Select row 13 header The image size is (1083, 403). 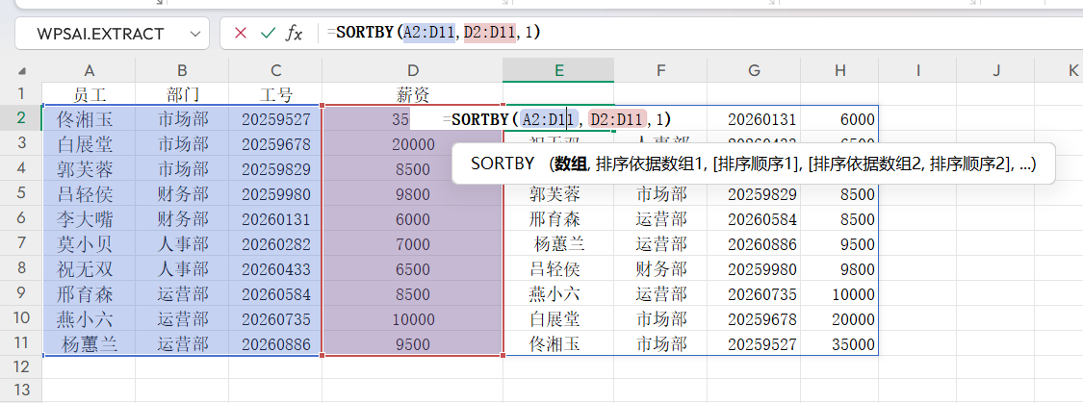21,390
